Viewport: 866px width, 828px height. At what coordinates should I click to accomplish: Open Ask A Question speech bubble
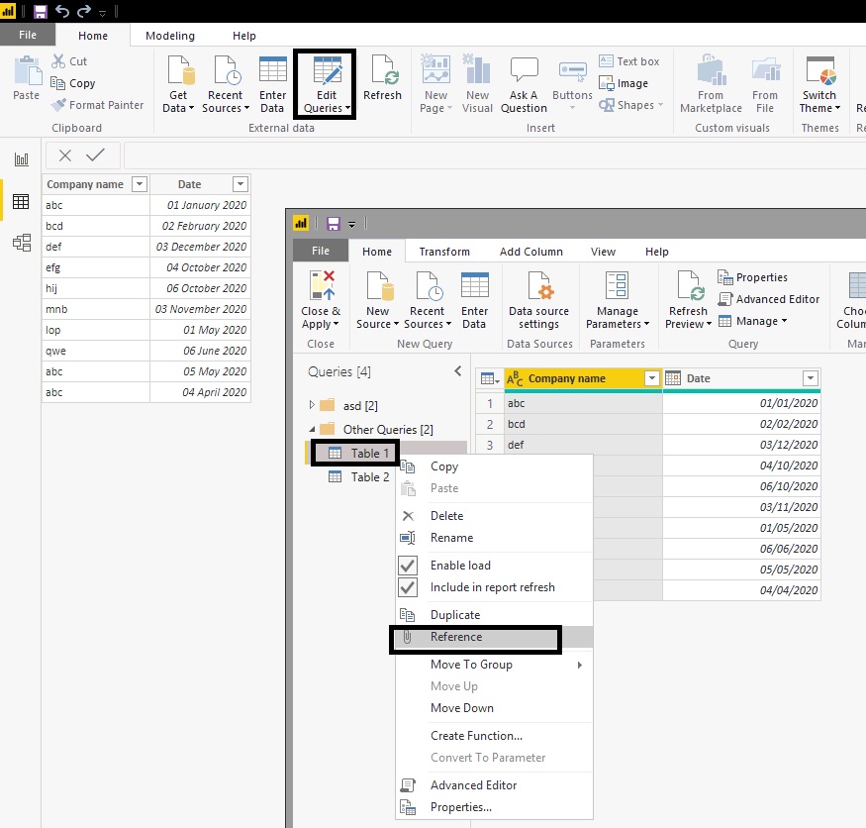coord(524,84)
